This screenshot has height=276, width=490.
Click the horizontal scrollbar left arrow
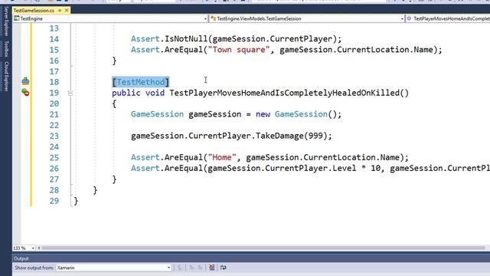click(x=39, y=248)
